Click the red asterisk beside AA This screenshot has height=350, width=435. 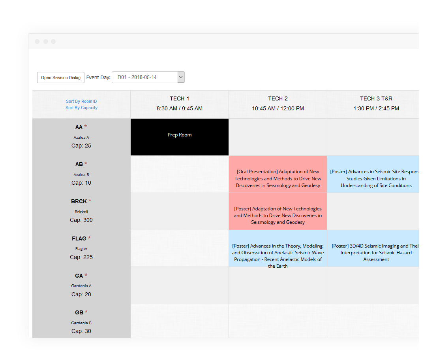[x=86, y=127]
